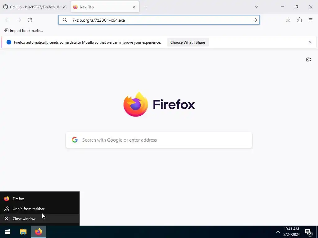318x238 pixels.
Task: Reload the current page
Action: point(30,20)
